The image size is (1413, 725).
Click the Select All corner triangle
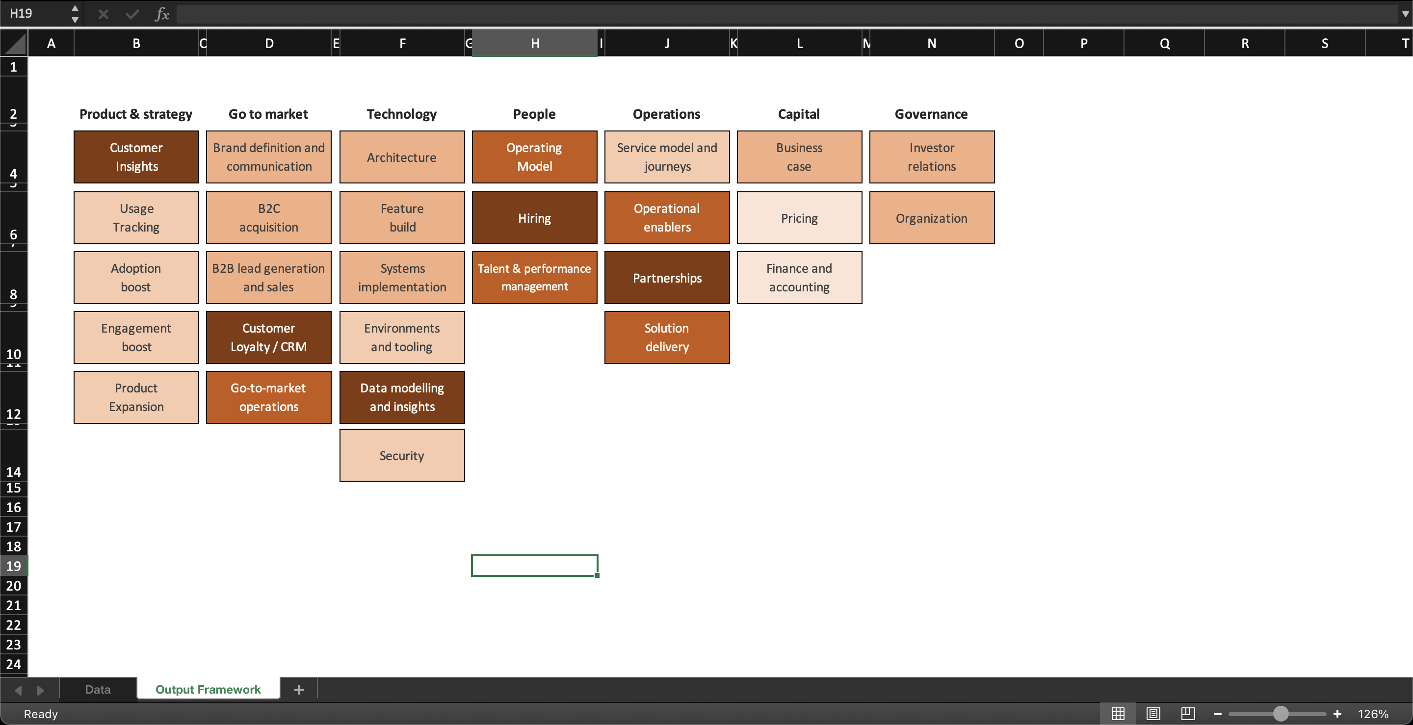click(14, 43)
